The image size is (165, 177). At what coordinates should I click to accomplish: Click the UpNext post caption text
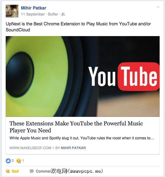click(x=78, y=27)
